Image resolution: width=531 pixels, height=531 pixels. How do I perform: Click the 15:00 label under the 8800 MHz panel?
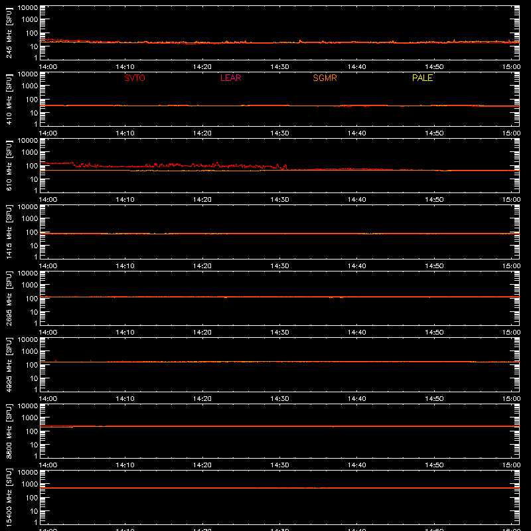[x=511, y=465]
